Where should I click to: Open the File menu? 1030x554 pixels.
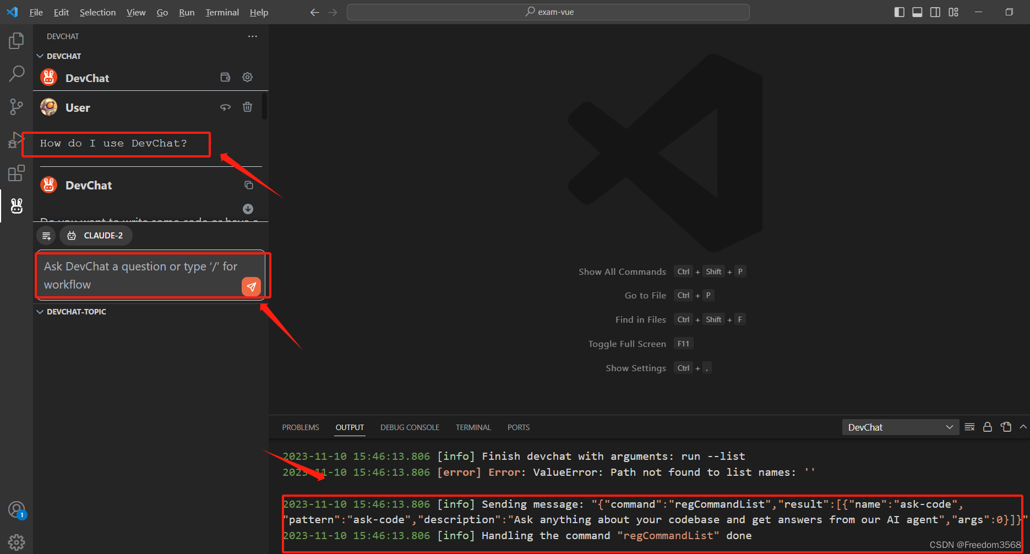click(x=36, y=12)
